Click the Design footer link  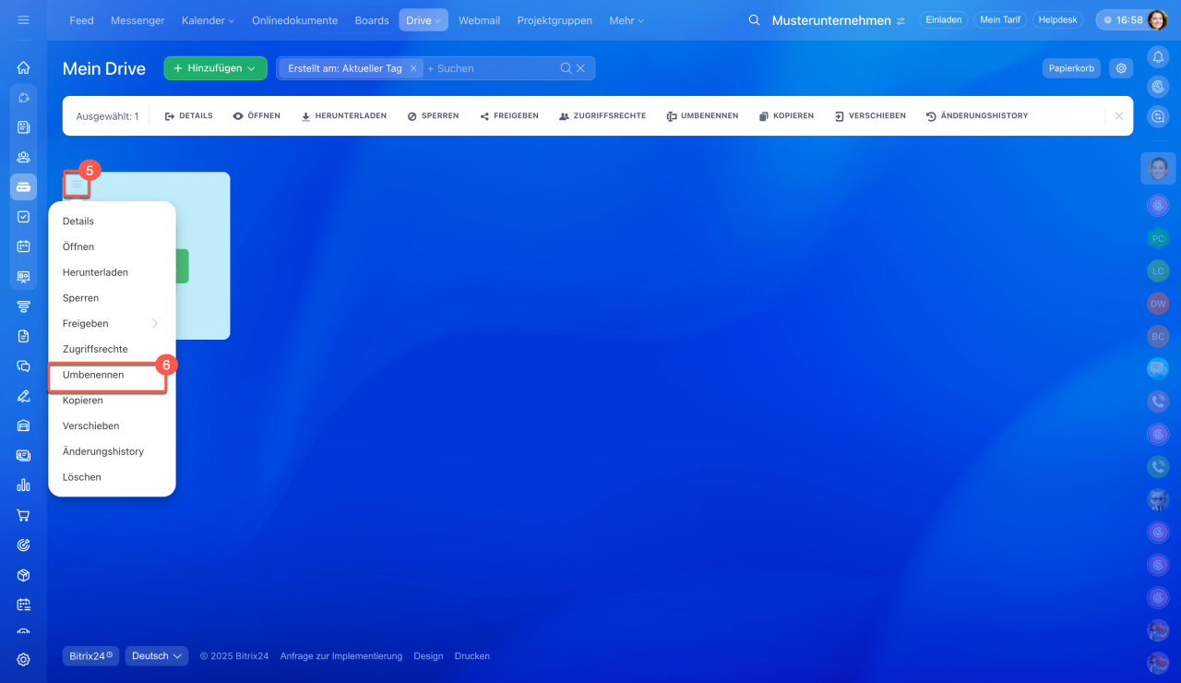point(428,656)
